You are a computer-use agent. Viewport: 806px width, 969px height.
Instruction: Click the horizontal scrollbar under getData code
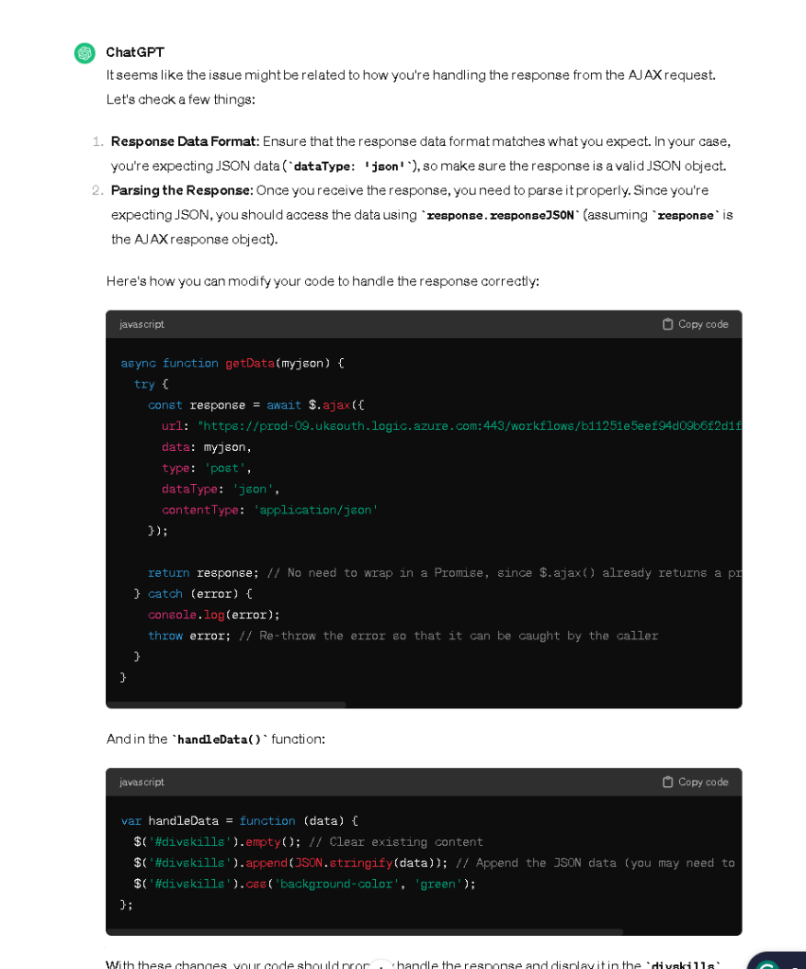pos(226,705)
